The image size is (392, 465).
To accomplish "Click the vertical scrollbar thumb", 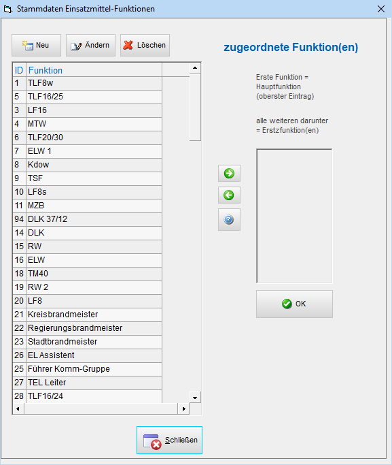I will point(195,108).
